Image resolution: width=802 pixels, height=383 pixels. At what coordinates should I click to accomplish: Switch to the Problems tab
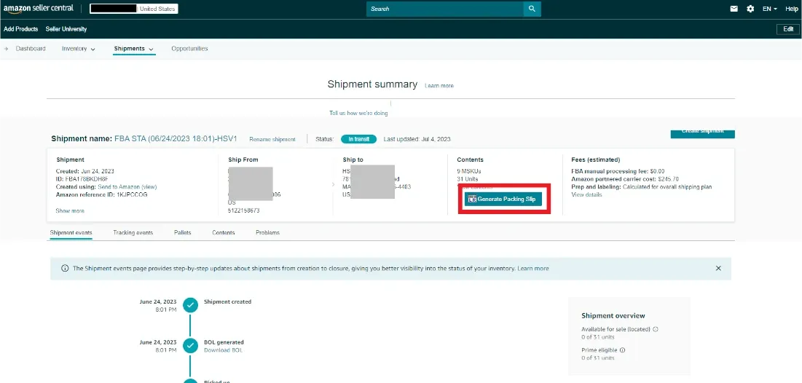pos(267,233)
